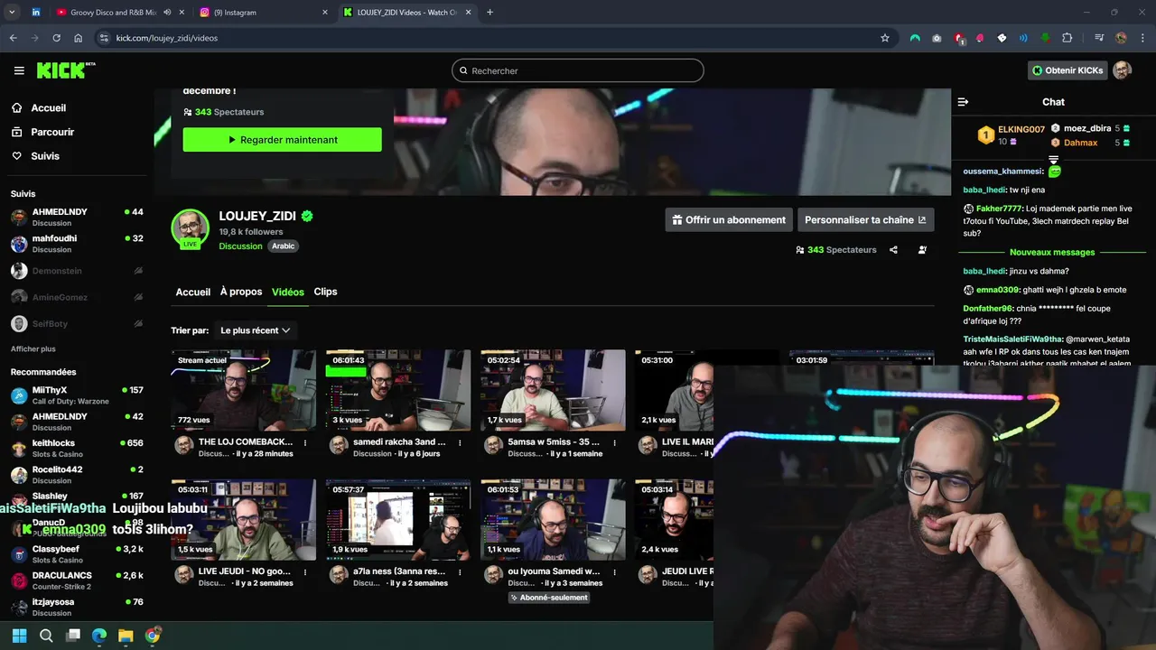The height and width of the screenshot is (650, 1156).
Task: Open MiiThyX recommended channel
Action: [x=76, y=395]
